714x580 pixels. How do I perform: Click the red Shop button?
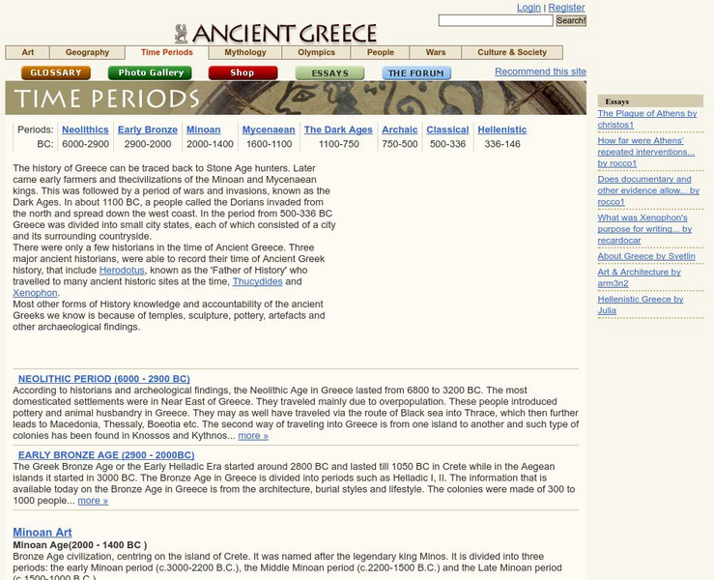[x=243, y=72]
